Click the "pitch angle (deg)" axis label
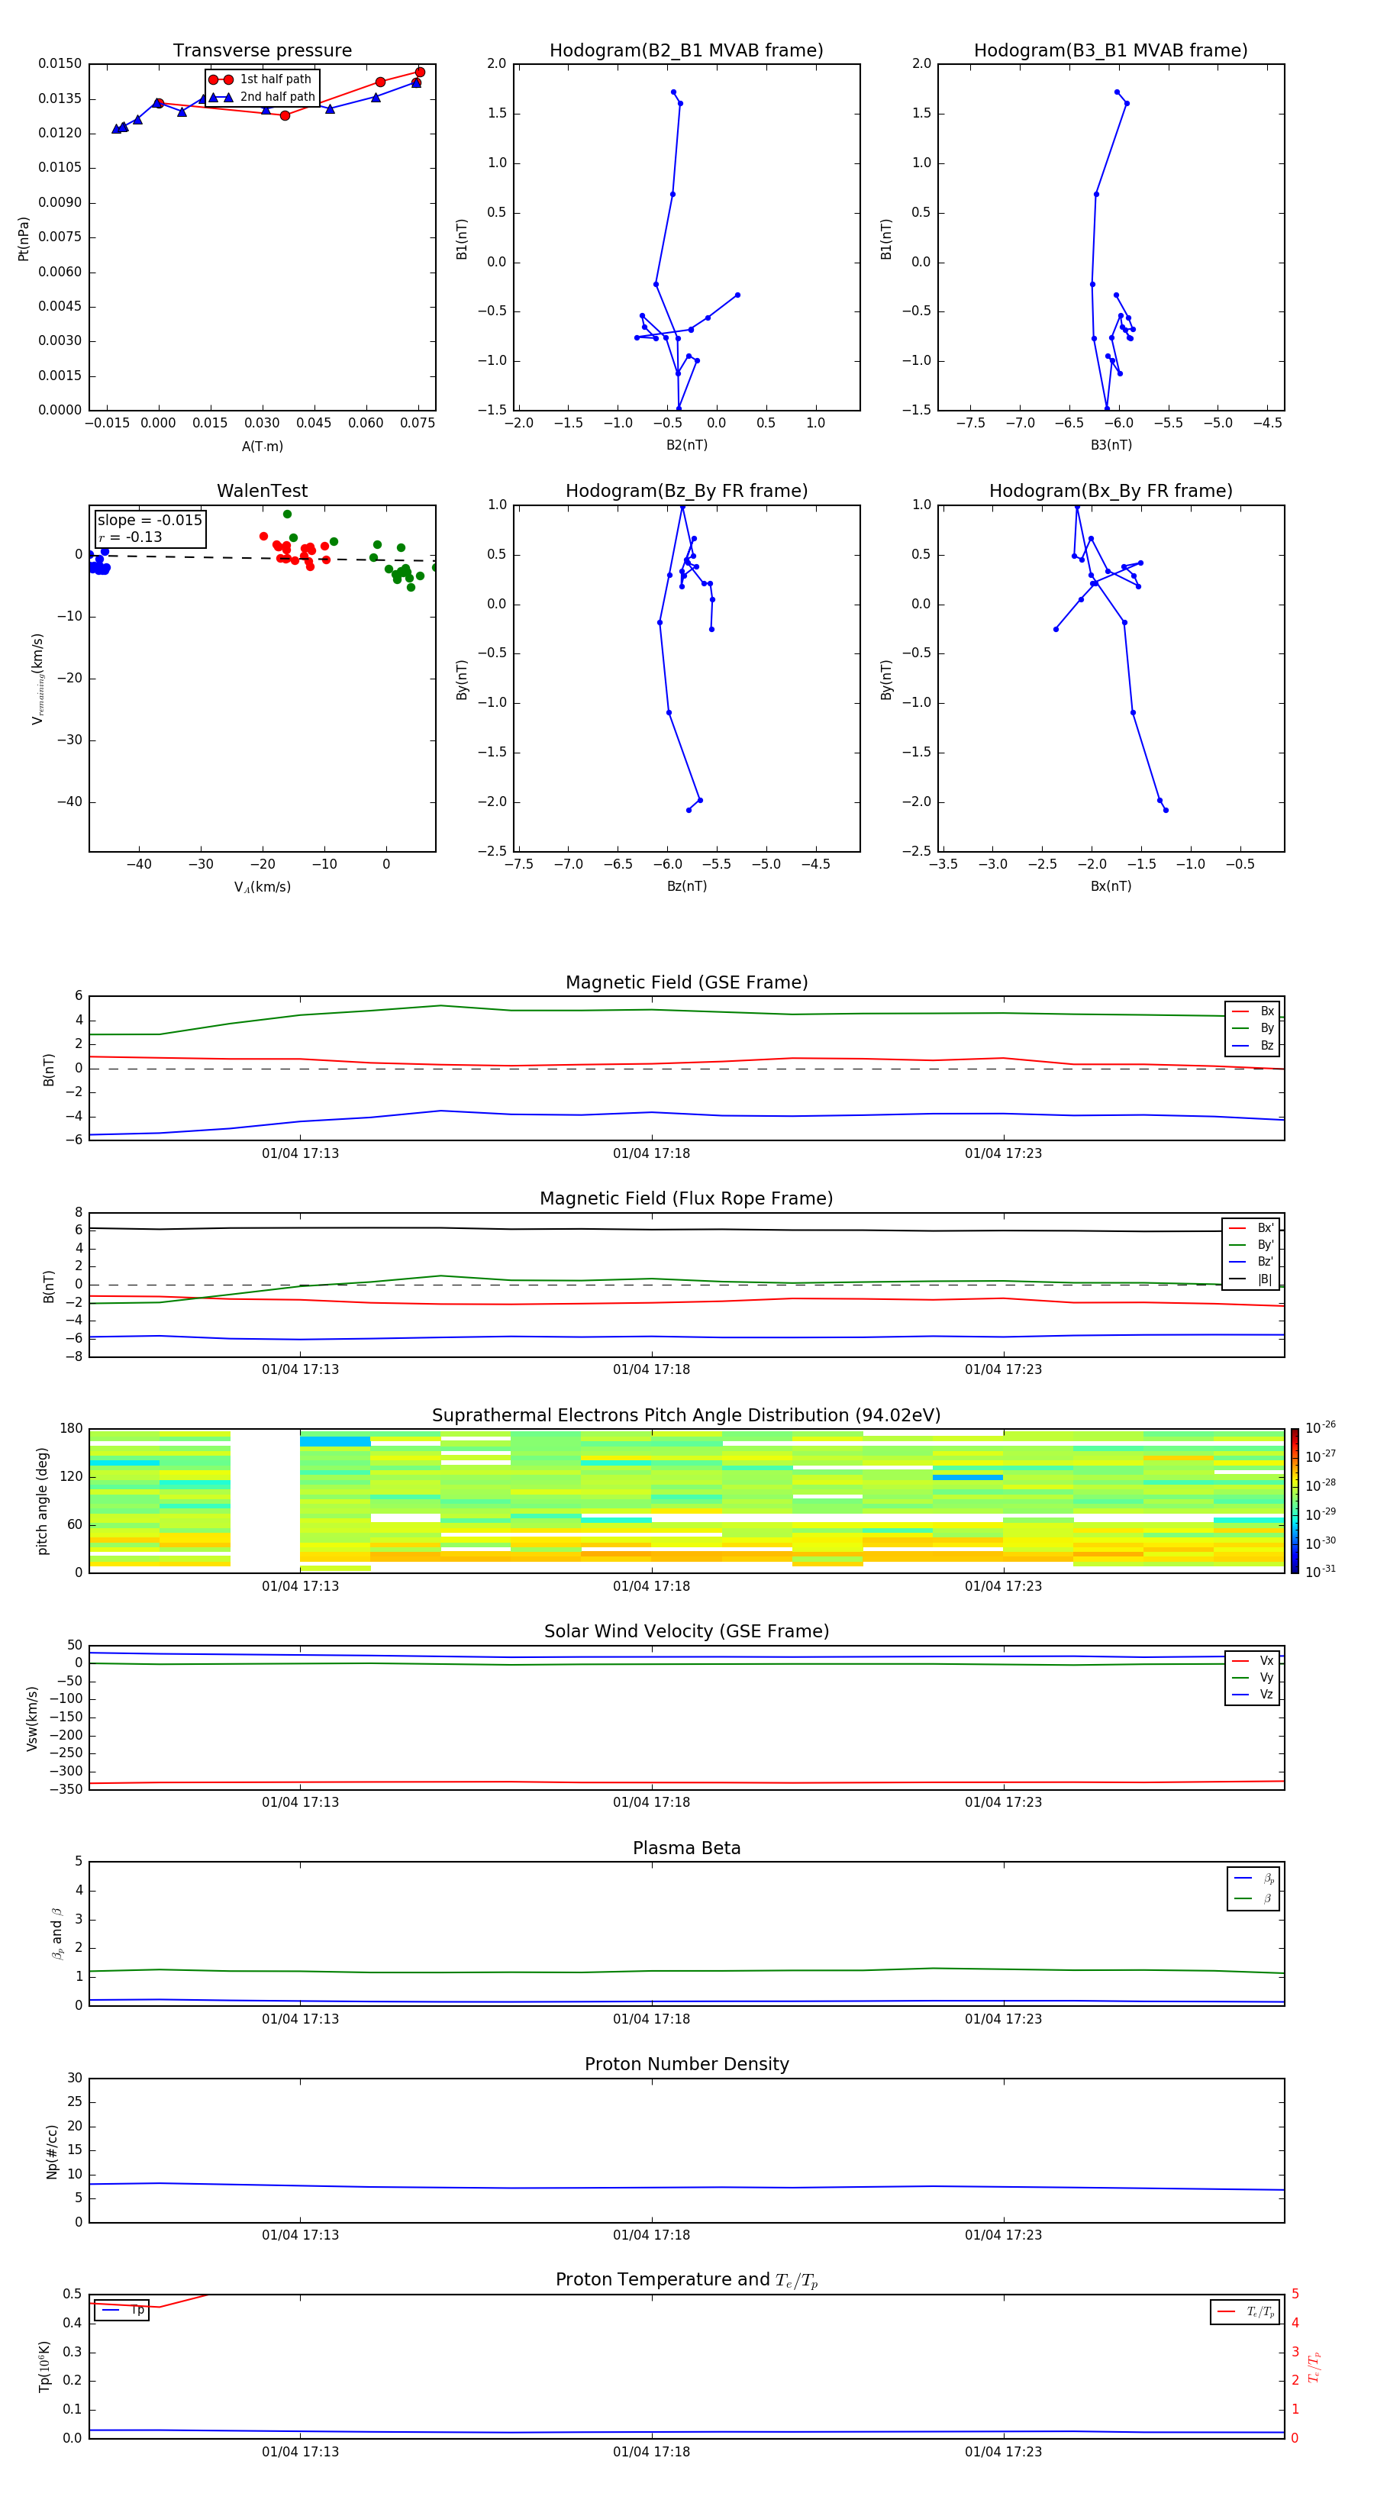 (42, 1501)
